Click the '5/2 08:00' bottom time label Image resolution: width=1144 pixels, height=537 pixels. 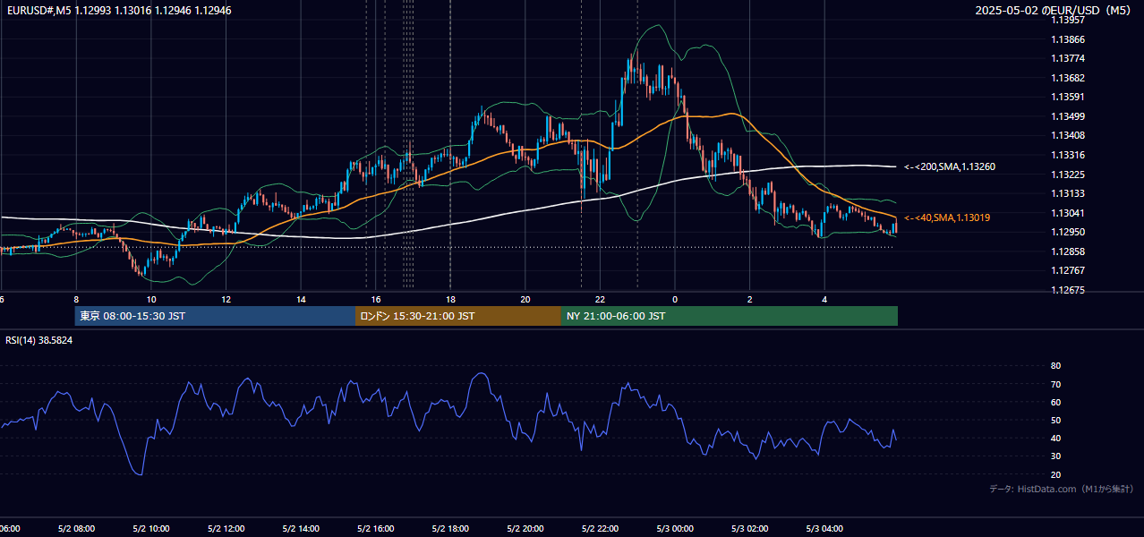(x=75, y=529)
